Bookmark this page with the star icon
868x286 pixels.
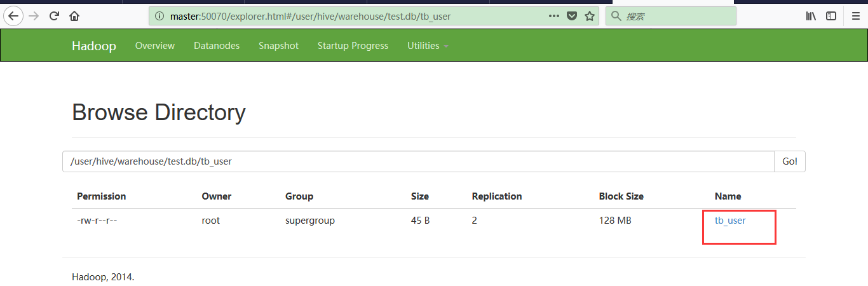(x=590, y=16)
